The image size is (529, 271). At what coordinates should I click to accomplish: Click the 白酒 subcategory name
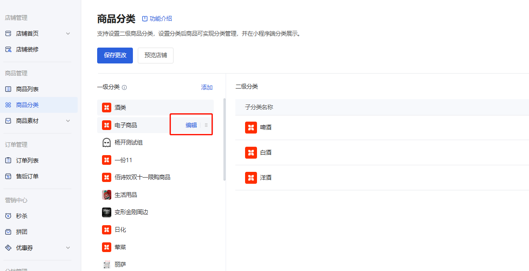pos(266,152)
